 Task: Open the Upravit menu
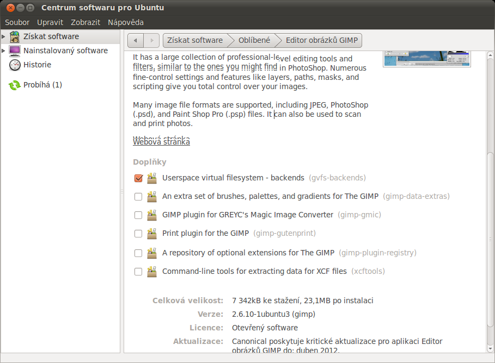(50, 22)
